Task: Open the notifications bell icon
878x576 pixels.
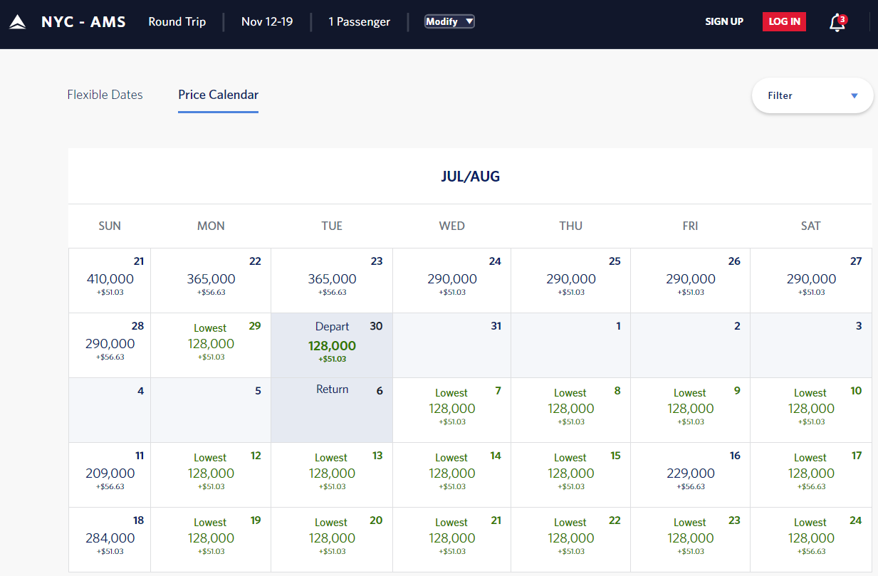Action: click(x=837, y=23)
